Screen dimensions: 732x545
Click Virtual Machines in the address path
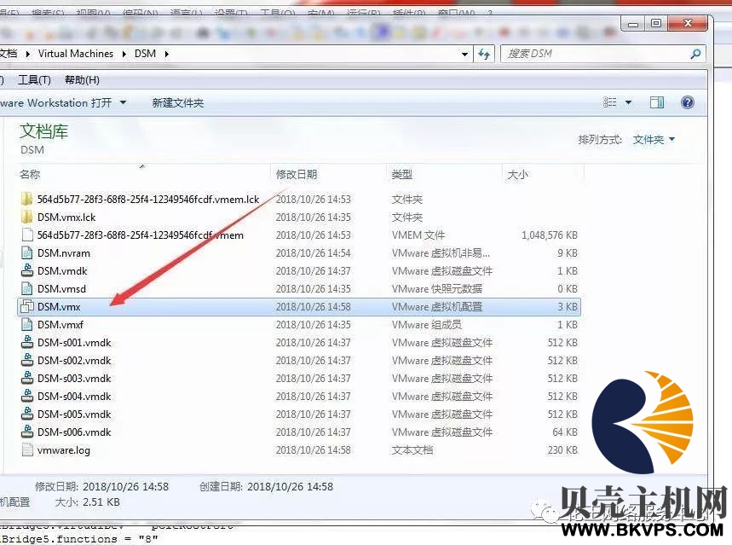coord(76,54)
